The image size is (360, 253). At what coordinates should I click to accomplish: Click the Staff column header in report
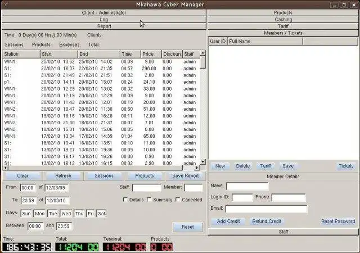[x=191, y=54]
